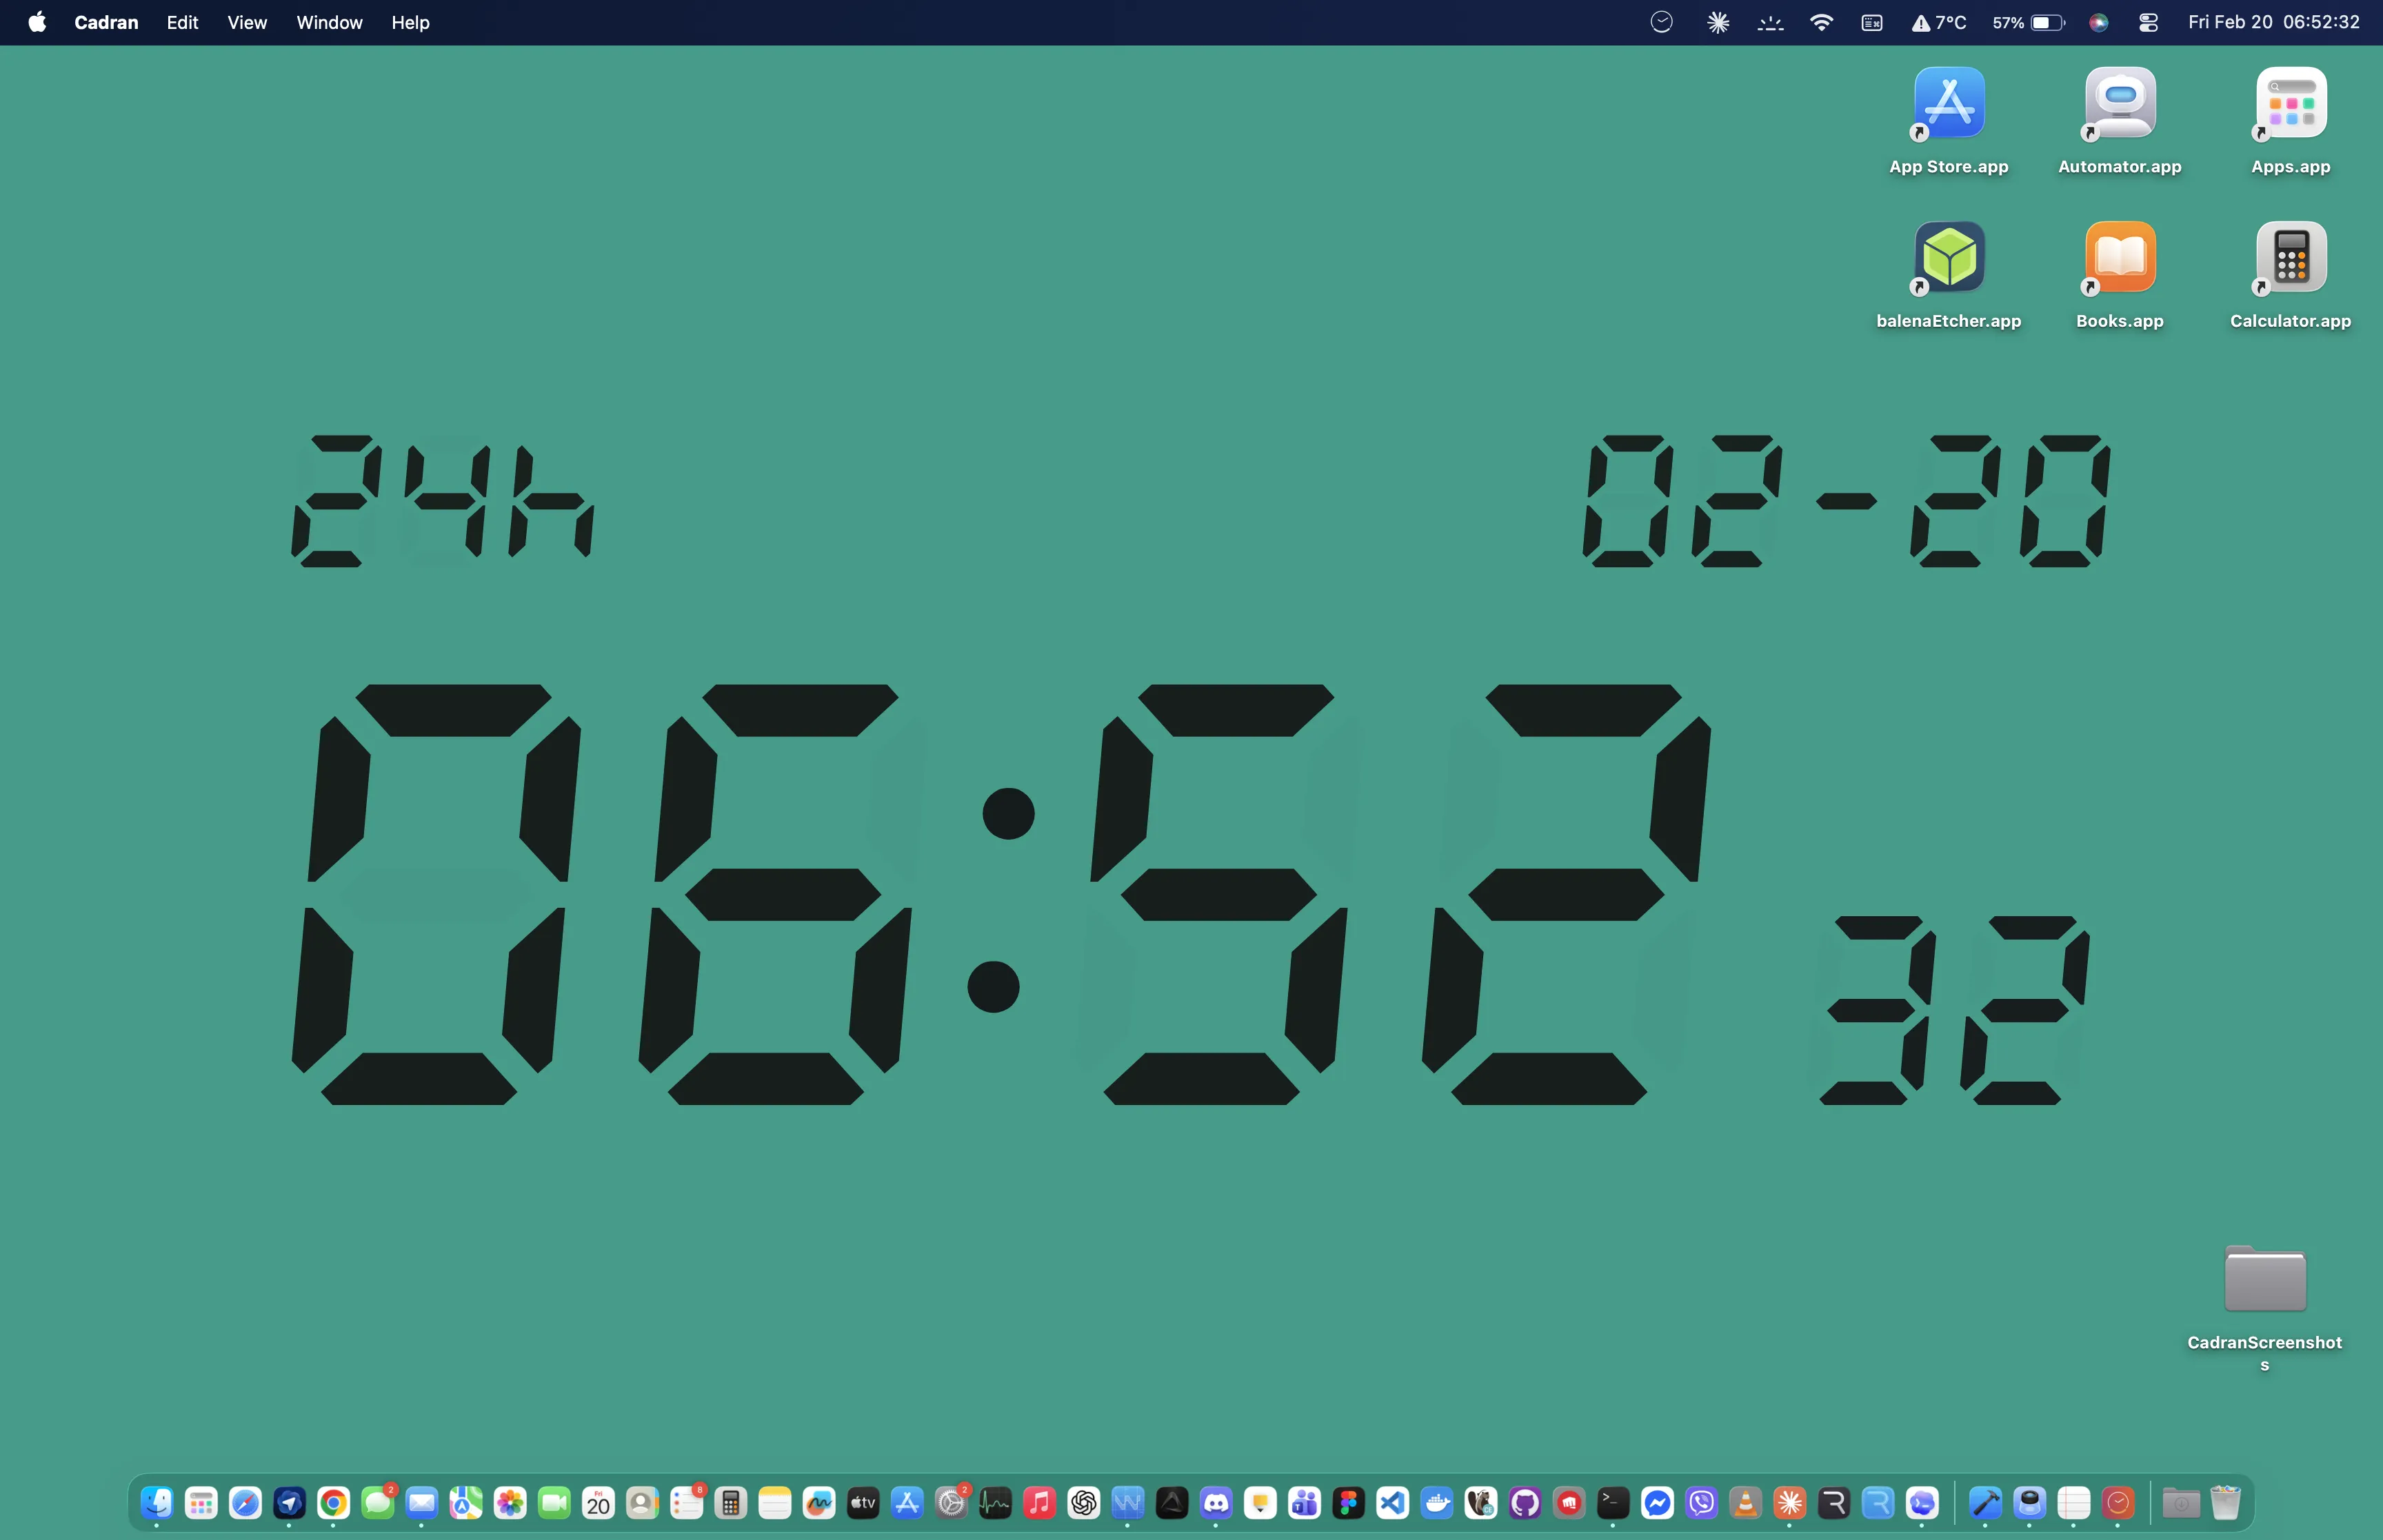Screen dimensions: 2383x1540
Task: Open the balenaEtcher.app desktop shortcut
Action: (1949, 258)
